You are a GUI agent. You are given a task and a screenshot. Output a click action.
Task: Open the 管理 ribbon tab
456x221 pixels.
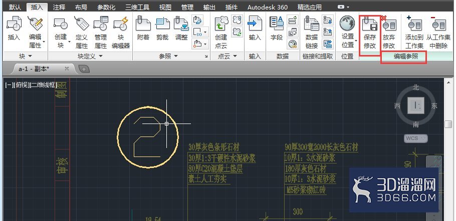(x=187, y=7)
